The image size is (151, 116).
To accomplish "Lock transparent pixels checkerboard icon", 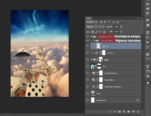I will 93,32.
